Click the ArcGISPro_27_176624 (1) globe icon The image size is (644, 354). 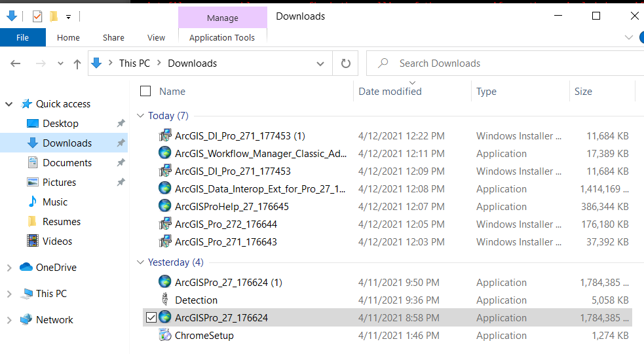pos(165,282)
